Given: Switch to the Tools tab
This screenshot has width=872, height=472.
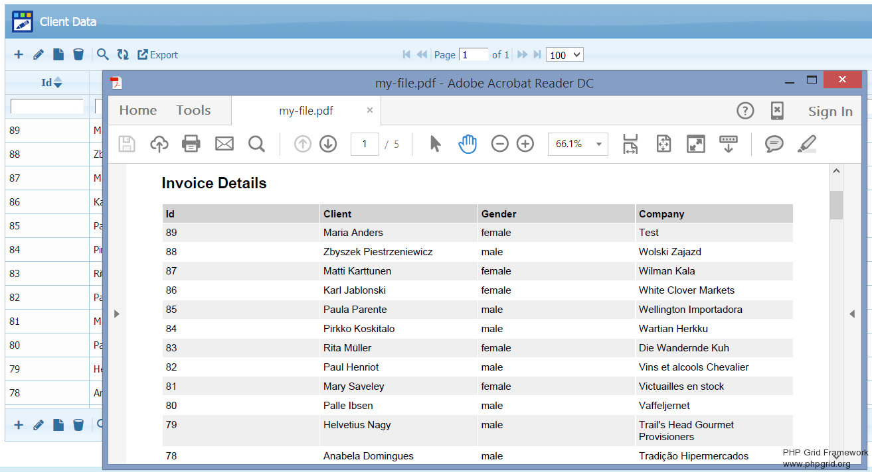Looking at the screenshot, I should (x=193, y=111).
